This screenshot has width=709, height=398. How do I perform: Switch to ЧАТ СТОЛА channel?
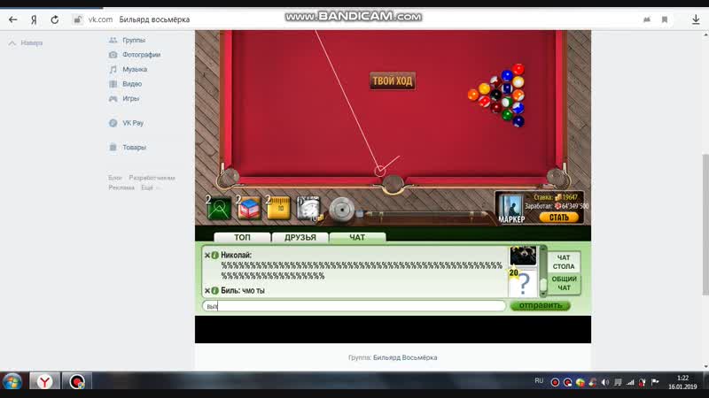click(x=564, y=262)
